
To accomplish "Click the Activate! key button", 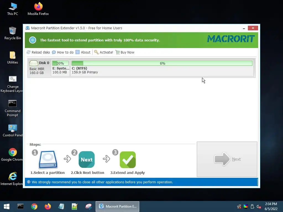I will [x=104, y=52].
